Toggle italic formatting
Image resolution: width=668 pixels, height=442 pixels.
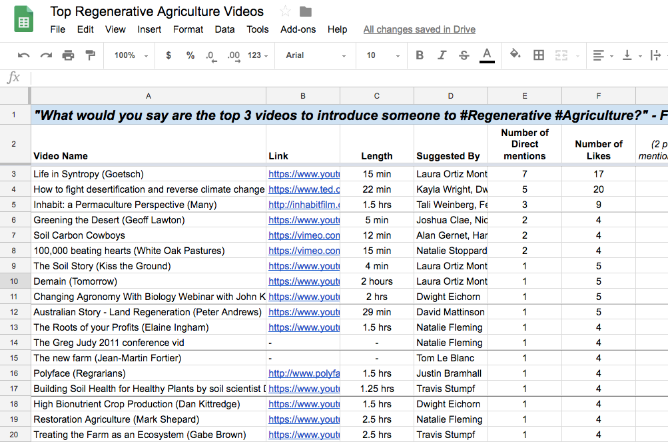pos(442,55)
